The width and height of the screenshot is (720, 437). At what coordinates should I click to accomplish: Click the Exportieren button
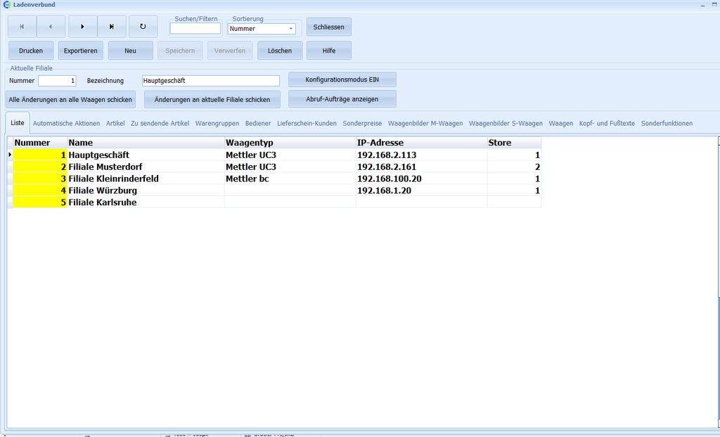coord(80,51)
